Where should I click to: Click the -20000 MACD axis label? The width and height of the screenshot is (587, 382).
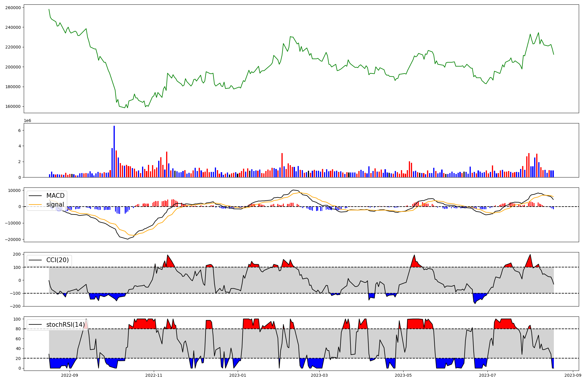click(x=12, y=239)
